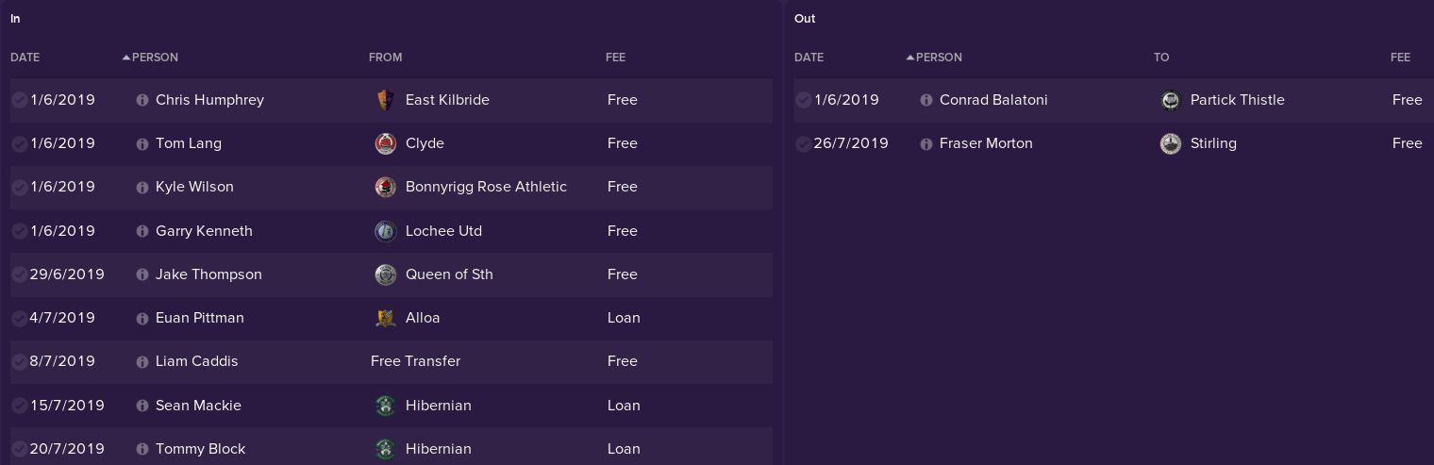Sort the Out table by Person
The width and height of the screenshot is (1434, 465).
[x=939, y=58]
